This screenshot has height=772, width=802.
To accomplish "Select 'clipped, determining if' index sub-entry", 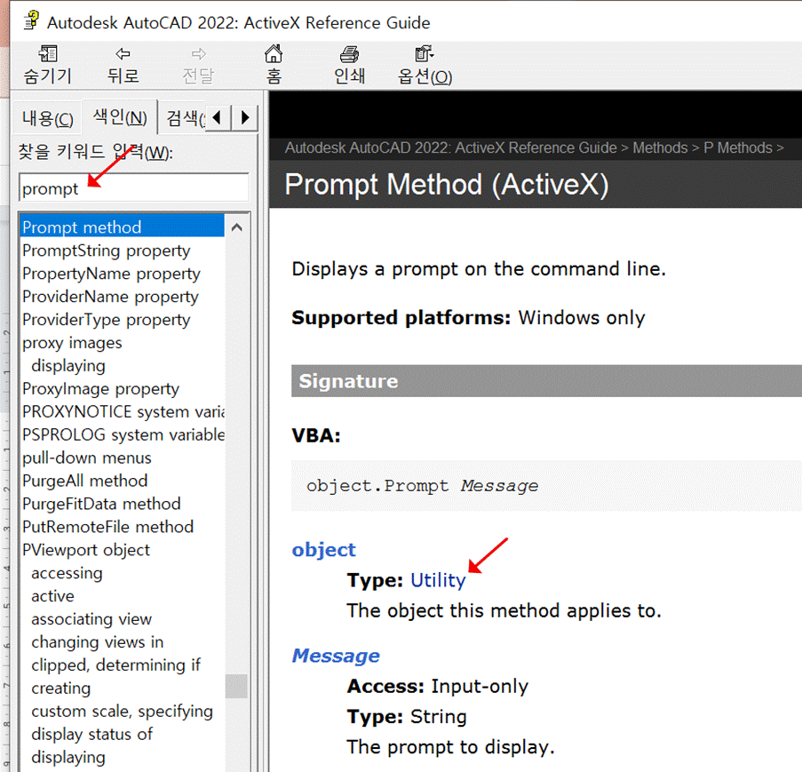I will coord(115,665).
